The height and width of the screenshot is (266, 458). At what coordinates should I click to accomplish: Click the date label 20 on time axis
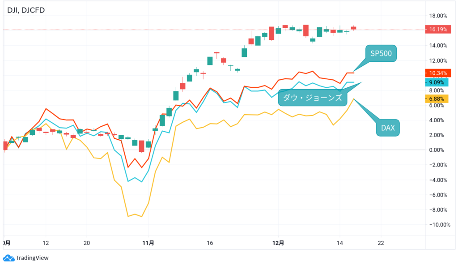tap(87, 242)
